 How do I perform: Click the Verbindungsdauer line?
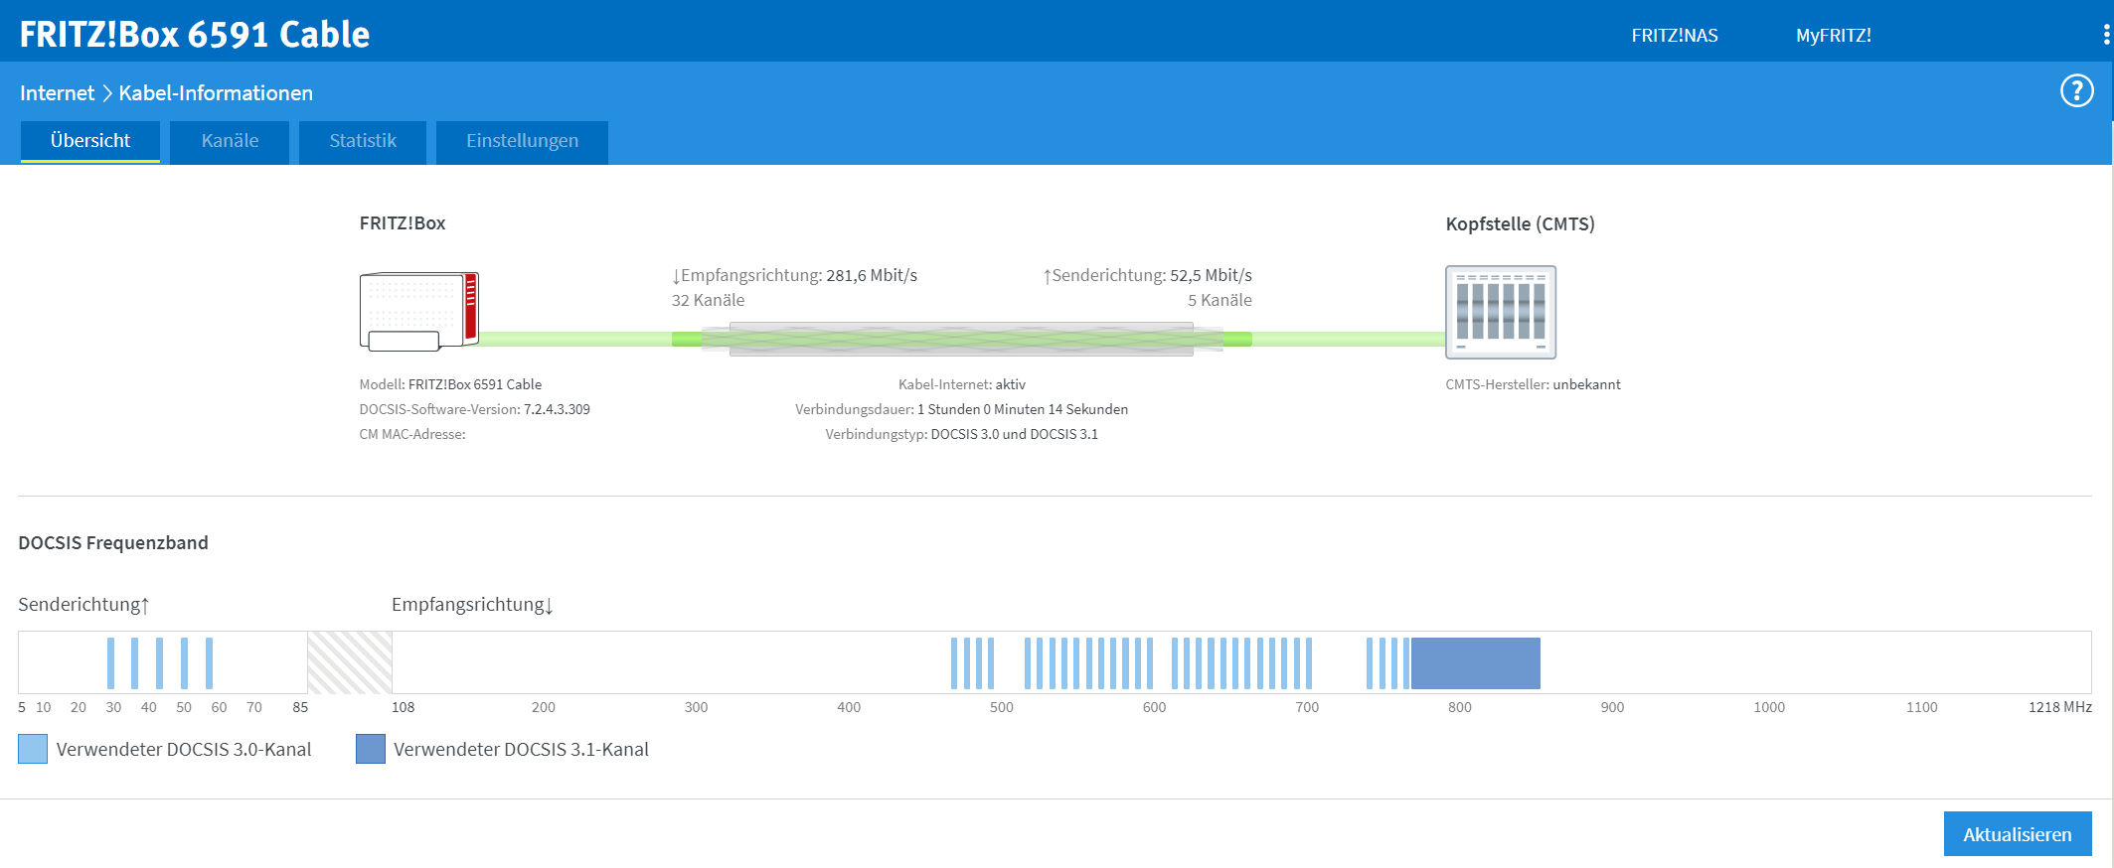961,409
